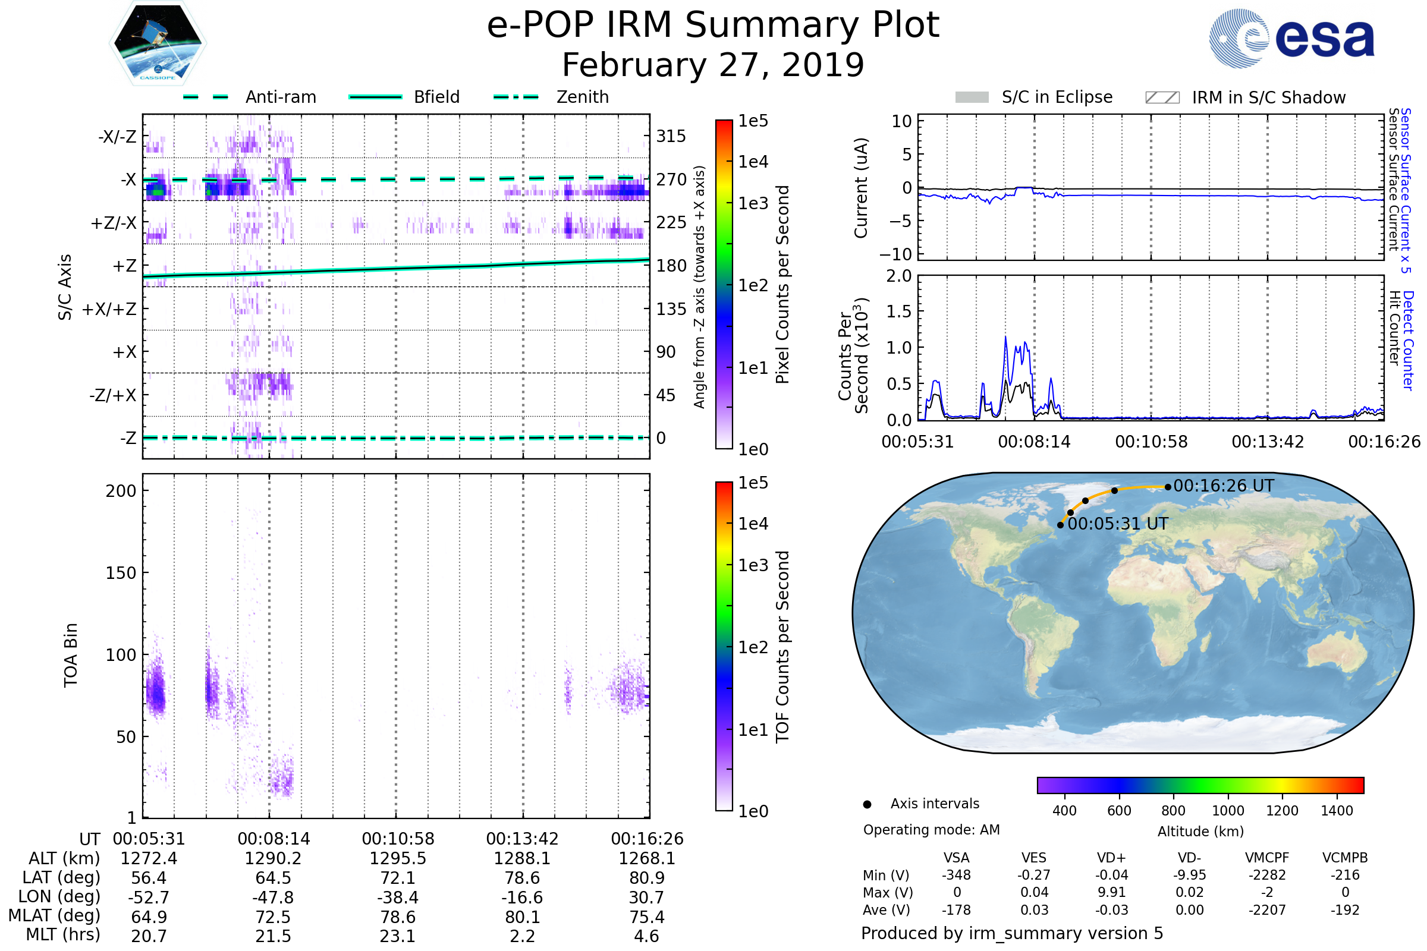Click the ESA logo
The height and width of the screenshot is (951, 1427).
[x=1291, y=38]
